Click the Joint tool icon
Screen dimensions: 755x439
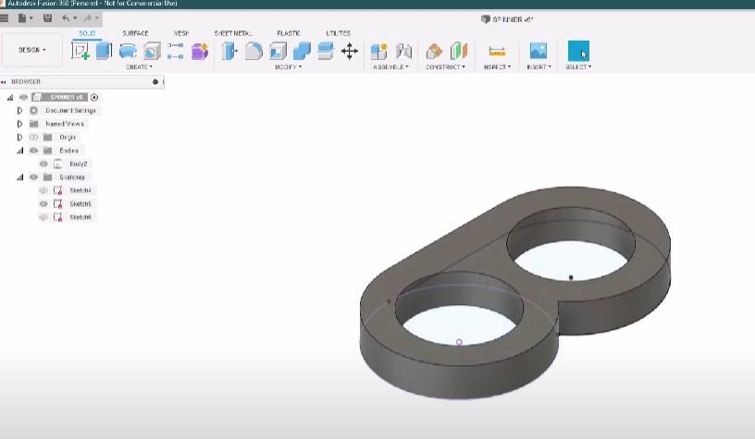click(403, 51)
